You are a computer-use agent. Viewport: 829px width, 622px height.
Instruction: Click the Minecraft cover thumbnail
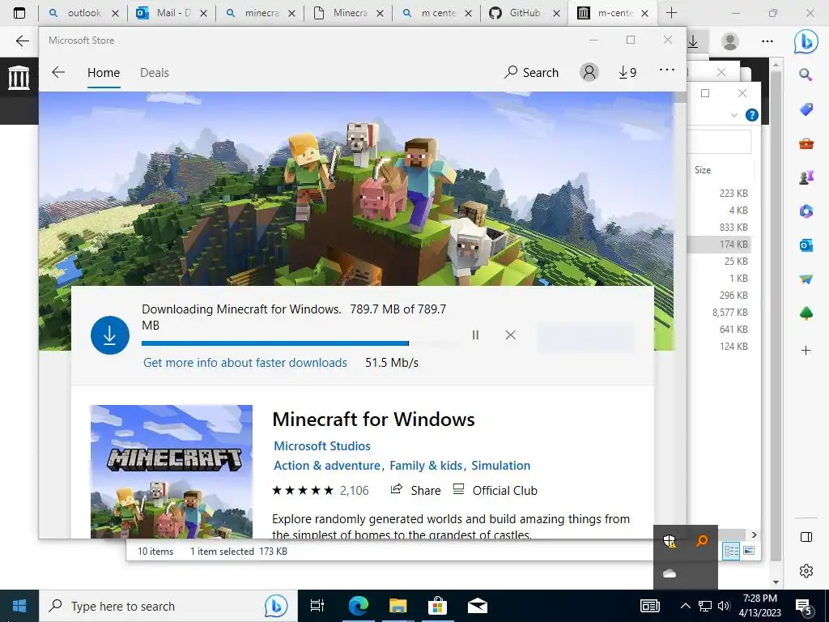172,471
